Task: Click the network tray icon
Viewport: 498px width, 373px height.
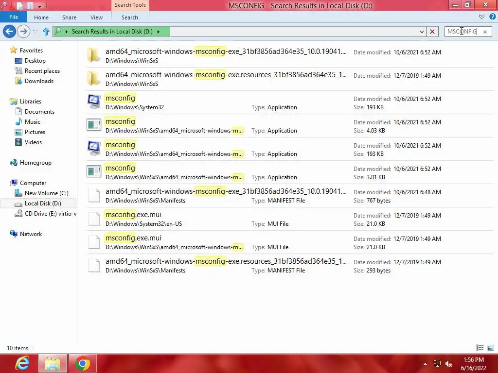Action: 437,364
